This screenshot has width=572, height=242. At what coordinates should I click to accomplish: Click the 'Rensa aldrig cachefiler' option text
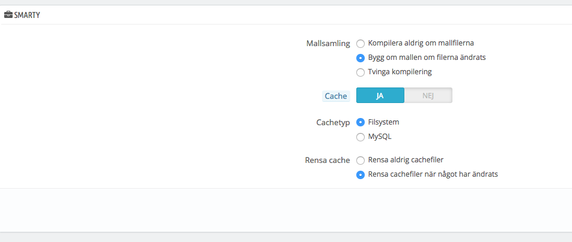point(406,160)
